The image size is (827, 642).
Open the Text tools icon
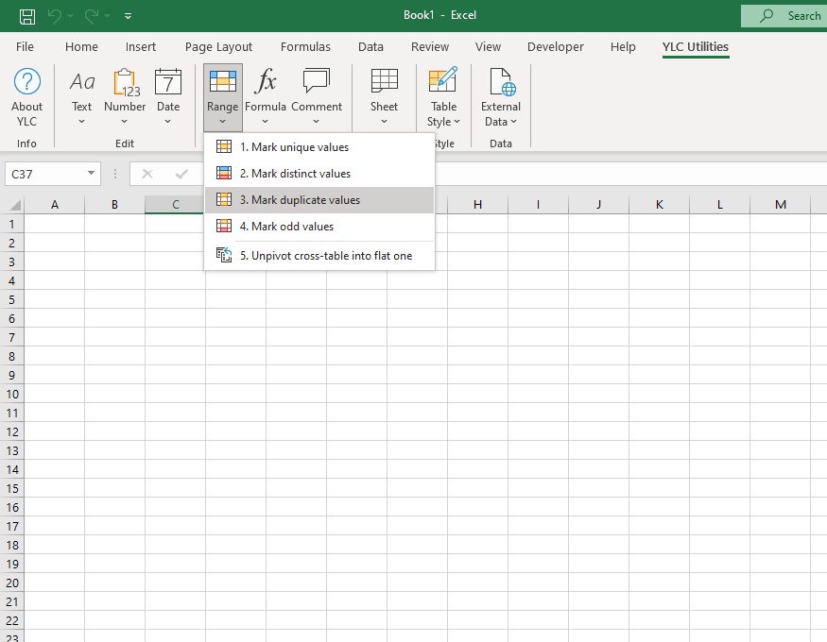82,83
